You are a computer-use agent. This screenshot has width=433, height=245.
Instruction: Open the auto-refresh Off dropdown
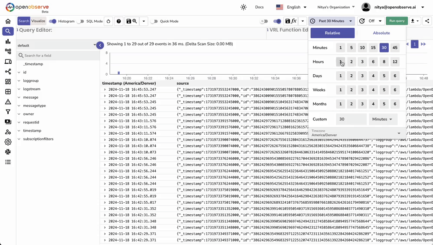[371, 21]
